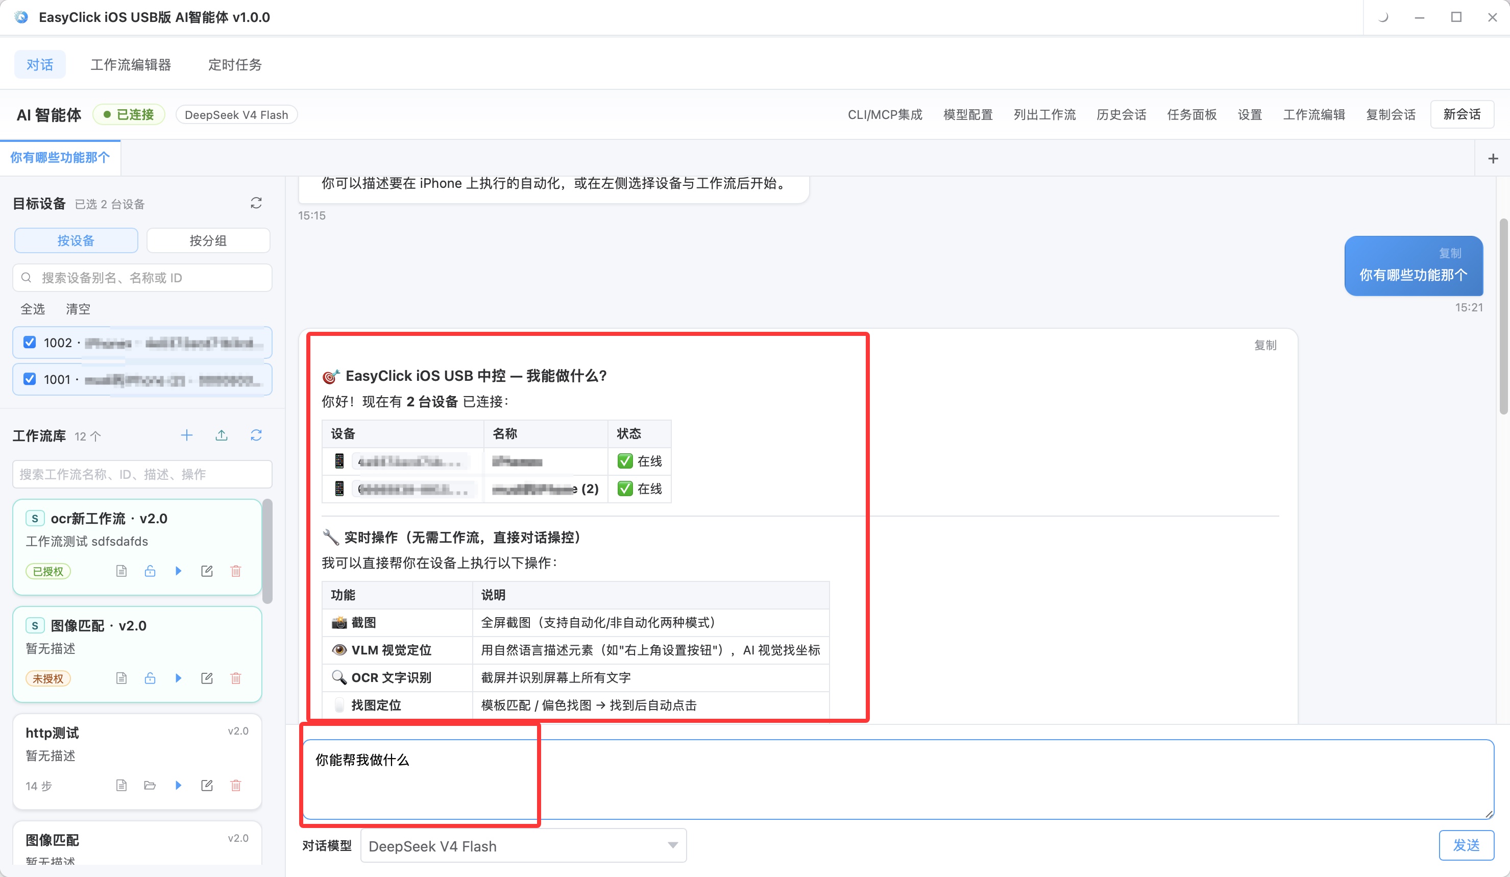Select the bottom 图像匹配 v2.0 workflow card

click(x=137, y=843)
